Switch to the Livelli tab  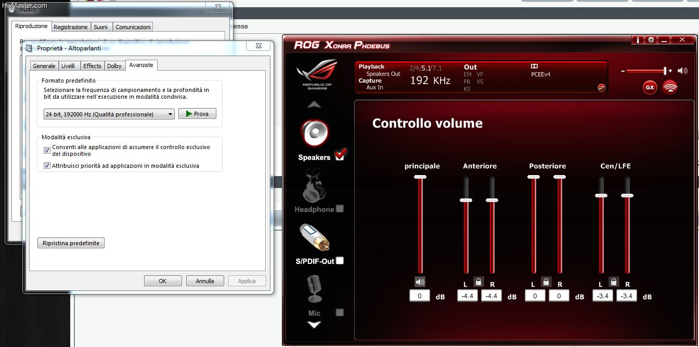point(68,66)
